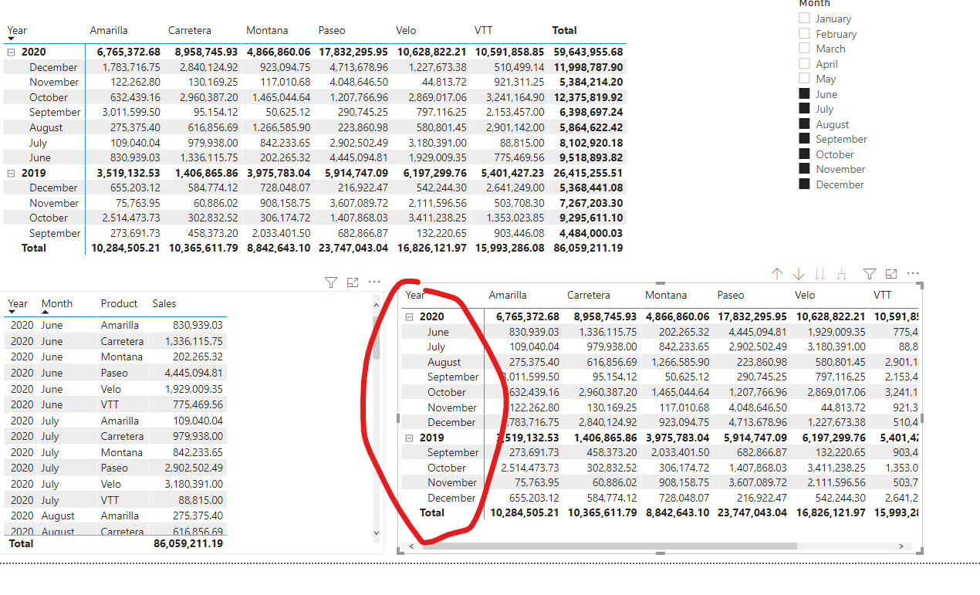Click Carretera header in lower-right matrix
980x595 pixels.
click(589, 295)
